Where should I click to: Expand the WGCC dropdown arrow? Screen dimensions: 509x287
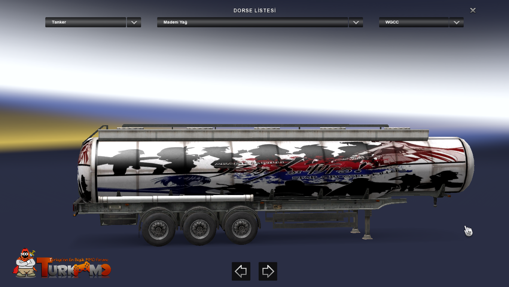(456, 22)
